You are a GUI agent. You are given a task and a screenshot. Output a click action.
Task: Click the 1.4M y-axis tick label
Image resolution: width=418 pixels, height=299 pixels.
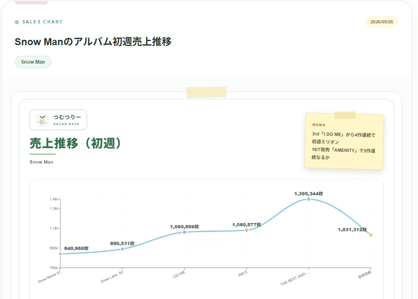pyautogui.click(x=53, y=199)
